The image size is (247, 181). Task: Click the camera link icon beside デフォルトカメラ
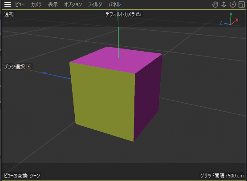(x=138, y=14)
